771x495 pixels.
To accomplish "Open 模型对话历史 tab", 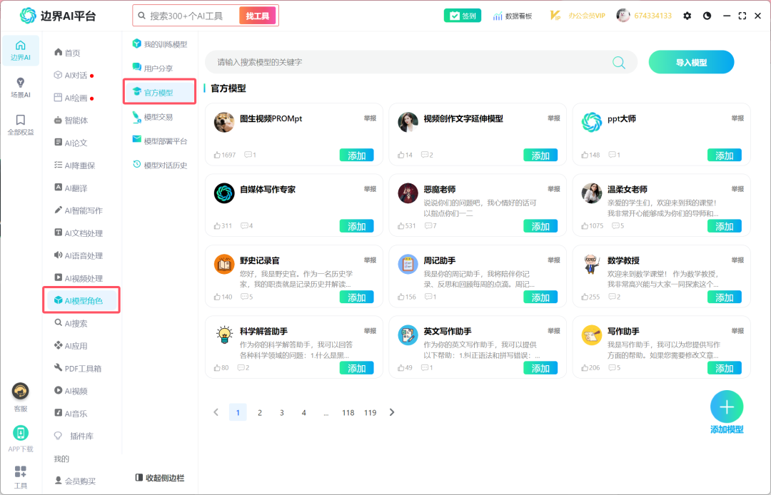I will click(x=160, y=165).
